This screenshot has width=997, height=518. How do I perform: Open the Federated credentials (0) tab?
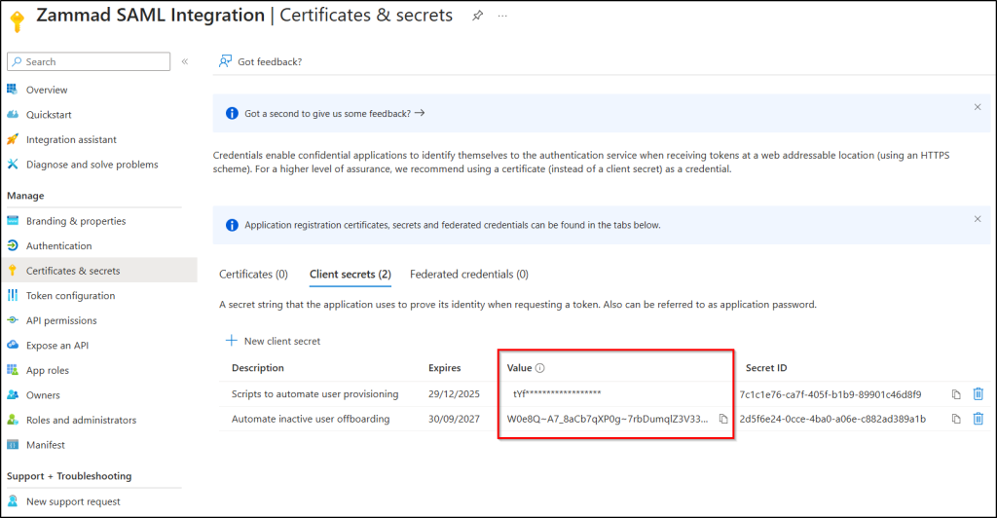click(468, 275)
